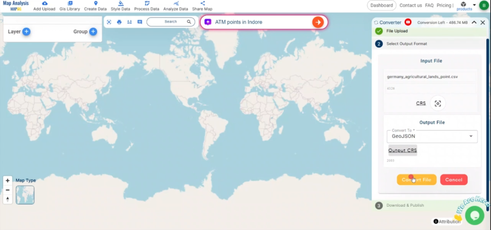Click the Convert File button
Screen dimensions: 491x230
[417, 180]
